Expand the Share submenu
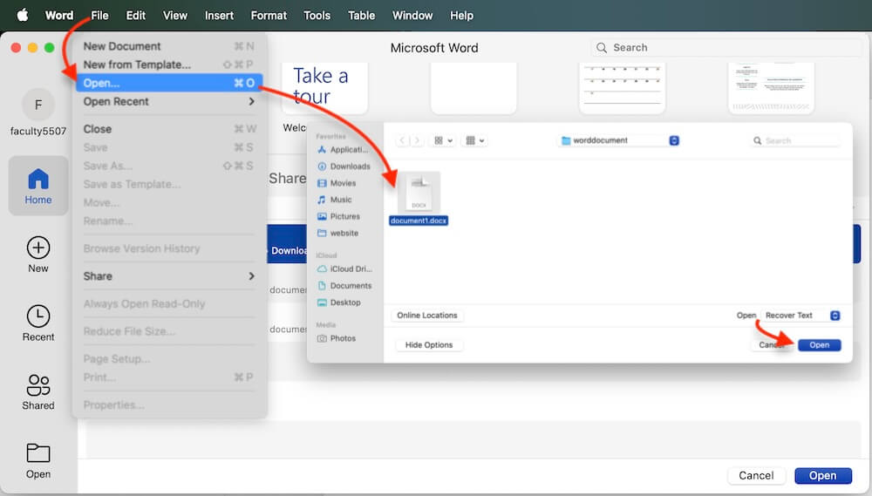872x496 pixels. pos(169,276)
